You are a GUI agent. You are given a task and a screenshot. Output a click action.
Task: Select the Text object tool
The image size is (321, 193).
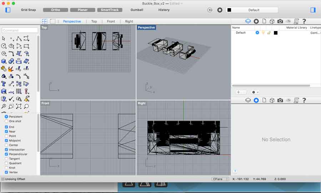(x=4, y=84)
